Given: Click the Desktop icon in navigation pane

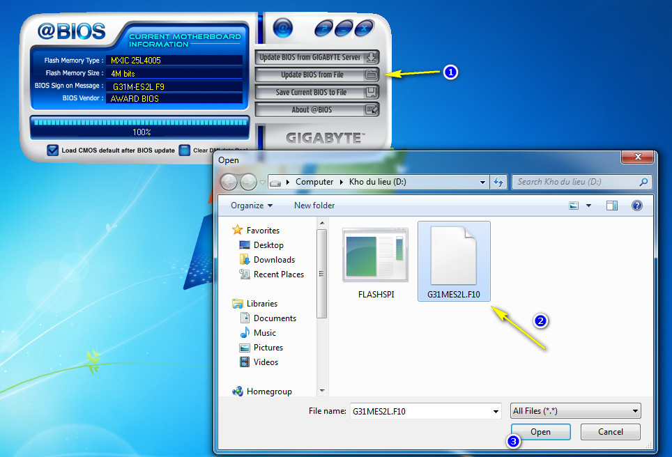Looking at the screenshot, I should pos(244,245).
